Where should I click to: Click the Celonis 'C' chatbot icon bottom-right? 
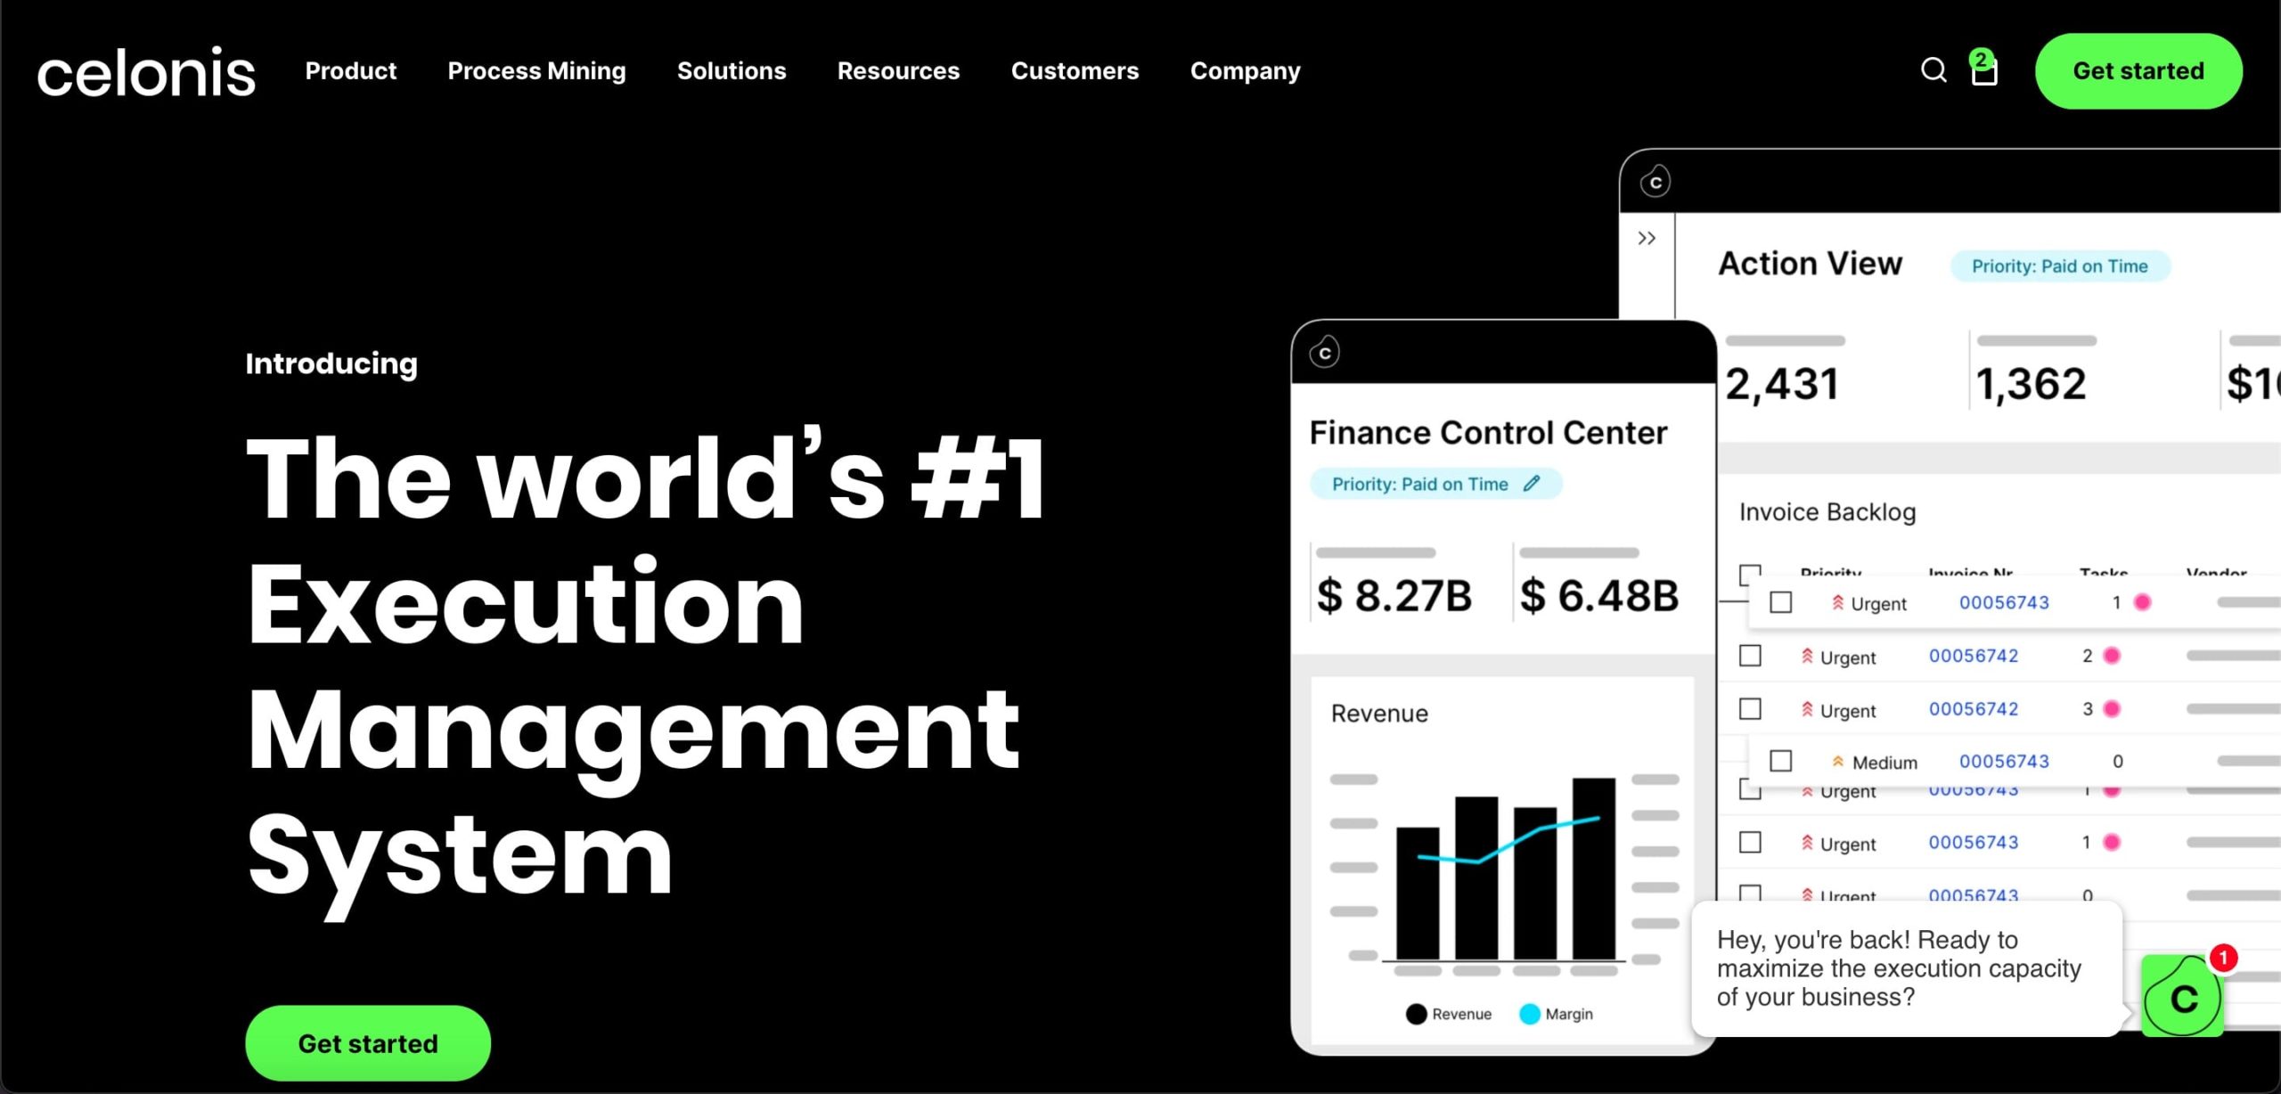(2182, 1000)
